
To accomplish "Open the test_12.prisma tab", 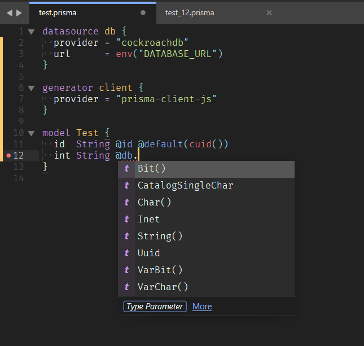I will 190,13.
